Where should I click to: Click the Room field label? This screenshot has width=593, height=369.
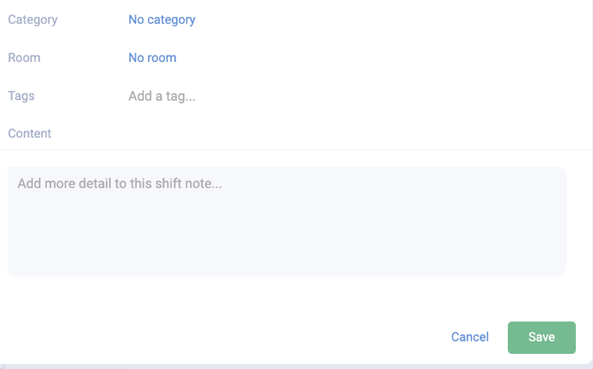point(24,58)
